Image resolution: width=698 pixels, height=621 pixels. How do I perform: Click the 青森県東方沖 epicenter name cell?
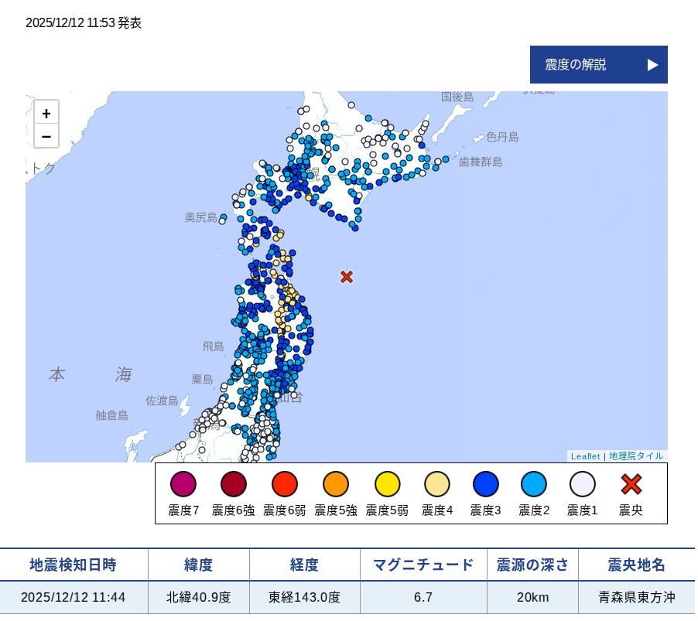636,597
